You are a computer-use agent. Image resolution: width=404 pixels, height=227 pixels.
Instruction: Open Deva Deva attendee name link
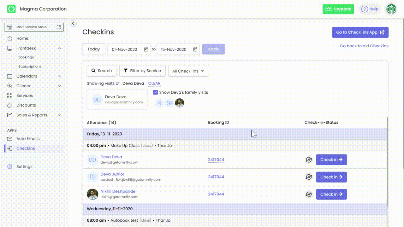[111, 157]
